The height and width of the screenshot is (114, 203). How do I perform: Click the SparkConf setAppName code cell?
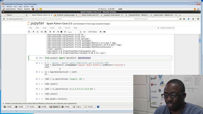coord(108,65)
